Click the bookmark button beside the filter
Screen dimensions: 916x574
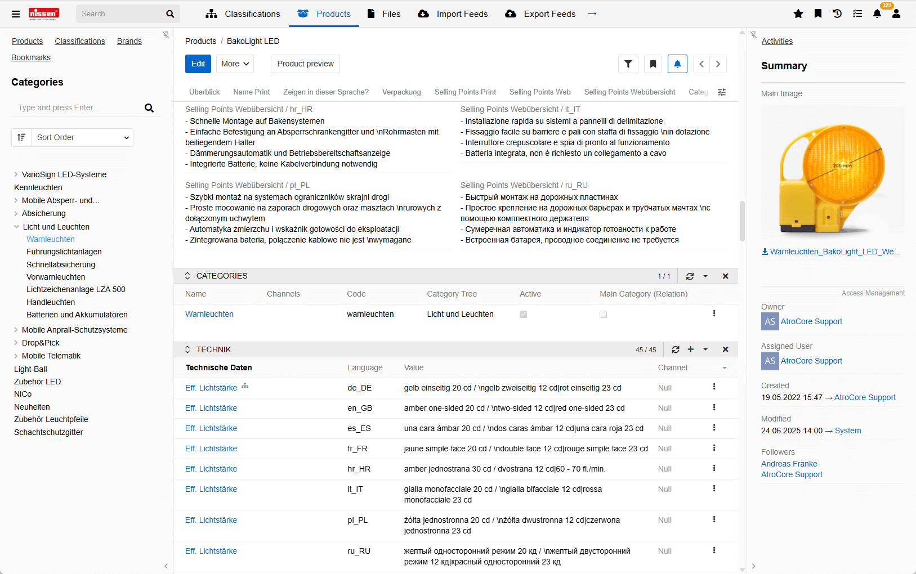[653, 64]
